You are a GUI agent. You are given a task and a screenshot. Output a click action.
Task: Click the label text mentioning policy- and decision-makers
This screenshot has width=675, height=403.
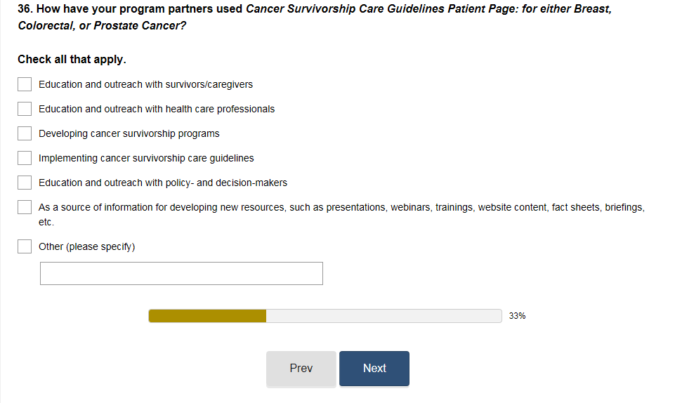tap(163, 183)
